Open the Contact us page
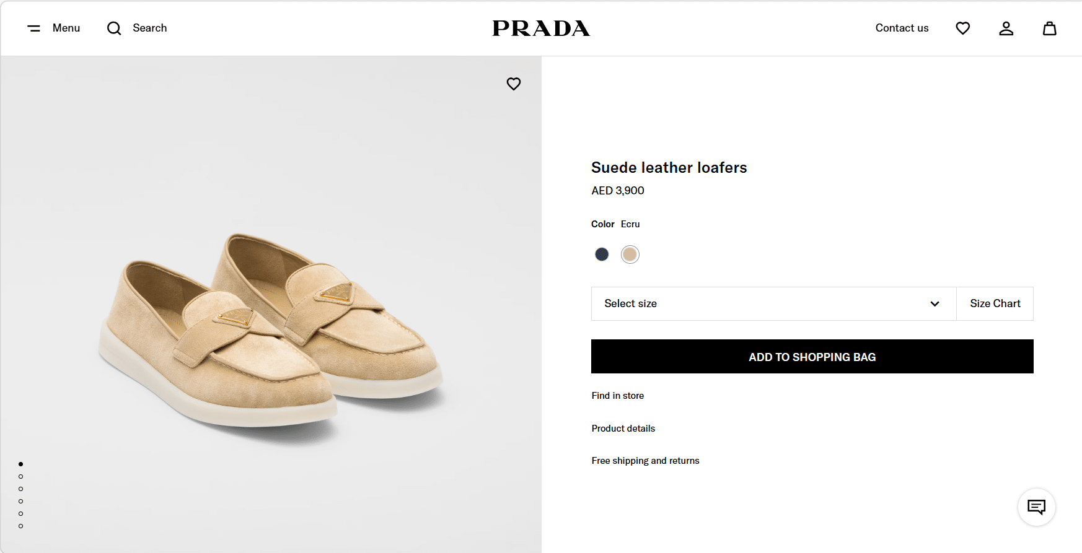The width and height of the screenshot is (1082, 553). 902,28
